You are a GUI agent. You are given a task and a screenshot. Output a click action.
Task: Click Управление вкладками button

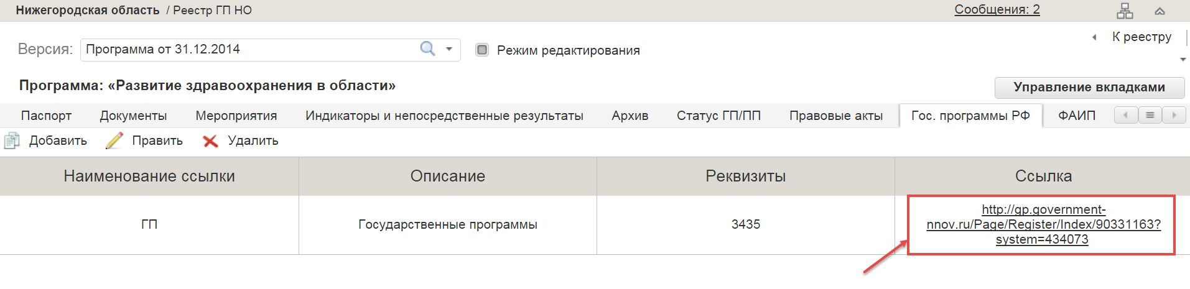1089,87
